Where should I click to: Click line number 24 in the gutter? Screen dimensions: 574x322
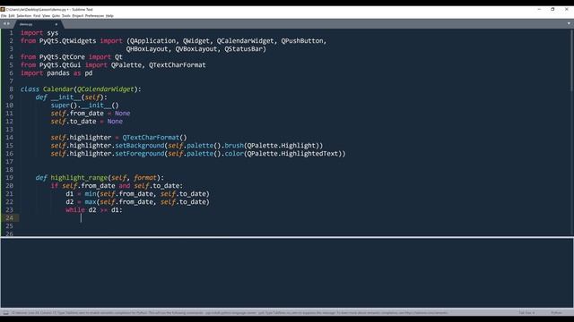pyautogui.click(x=9, y=218)
